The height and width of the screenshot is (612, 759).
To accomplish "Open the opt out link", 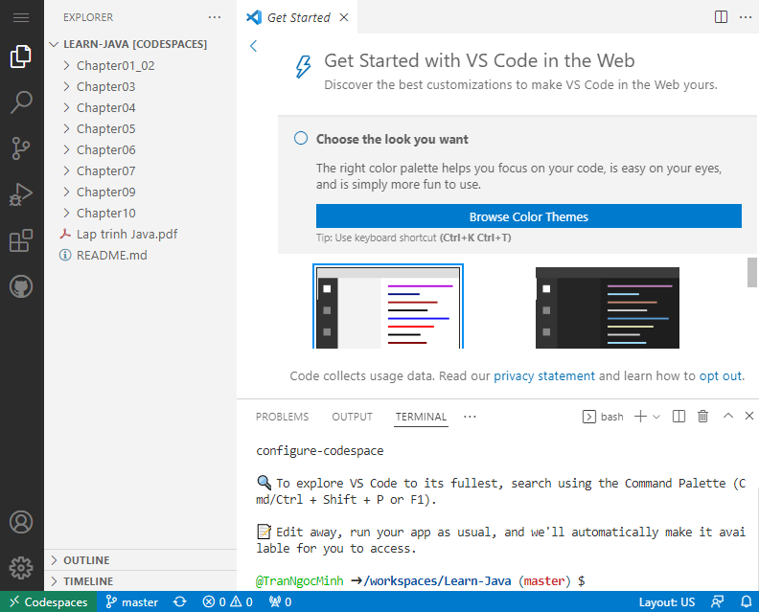I will click(721, 375).
